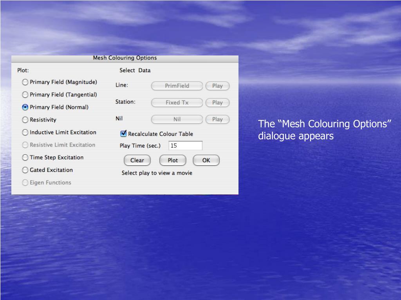Viewport: 401px width, 300px height.
Task: Select the Primary Field (Normal) radio button
Action: [x=25, y=107]
